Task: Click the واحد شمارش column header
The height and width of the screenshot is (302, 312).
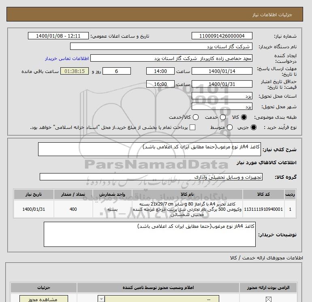Action: 112,194
